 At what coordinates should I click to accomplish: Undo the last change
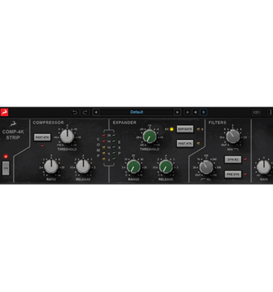75,112
